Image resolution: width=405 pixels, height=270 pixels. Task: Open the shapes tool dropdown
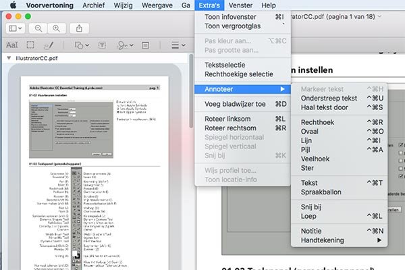click(x=82, y=45)
